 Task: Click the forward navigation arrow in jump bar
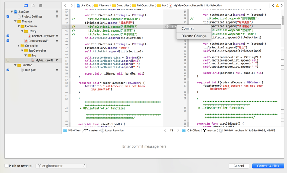coord(71,5)
